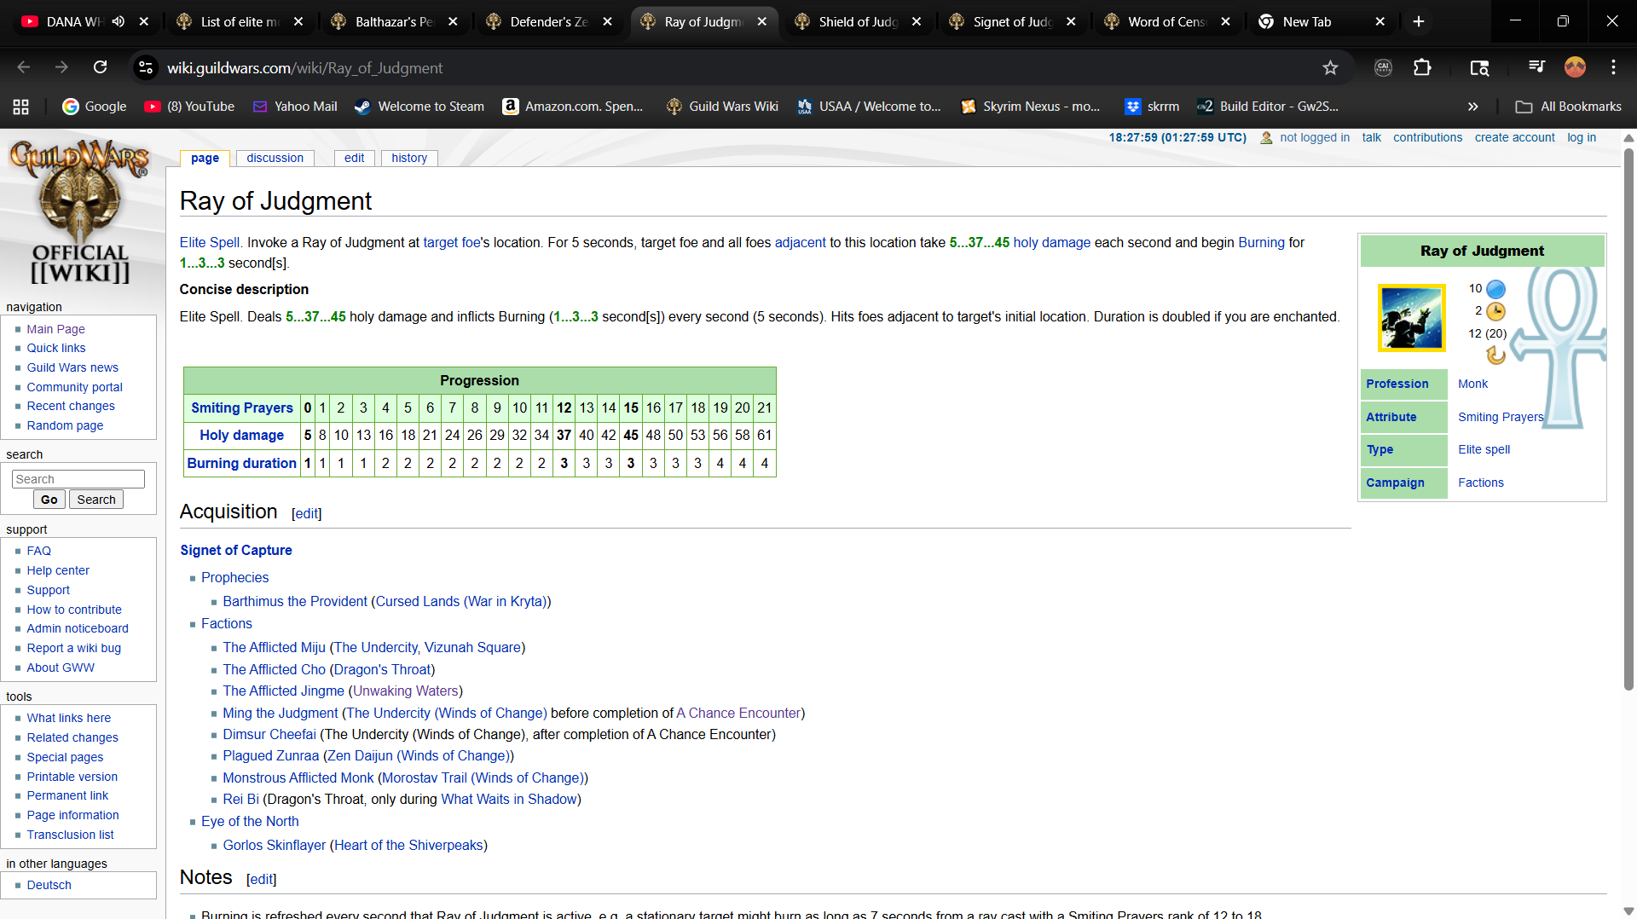1637x919 pixels.
Task: Open site information icon in address bar
Action: pyautogui.click(x=146, y=67)
